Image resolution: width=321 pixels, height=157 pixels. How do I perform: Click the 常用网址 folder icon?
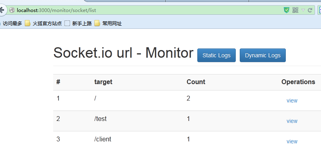[x=97, y=24]
